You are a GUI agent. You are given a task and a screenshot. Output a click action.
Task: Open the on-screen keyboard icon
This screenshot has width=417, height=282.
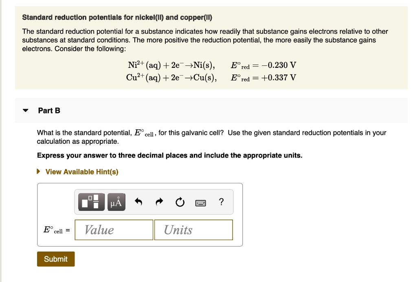click(201, 202)
